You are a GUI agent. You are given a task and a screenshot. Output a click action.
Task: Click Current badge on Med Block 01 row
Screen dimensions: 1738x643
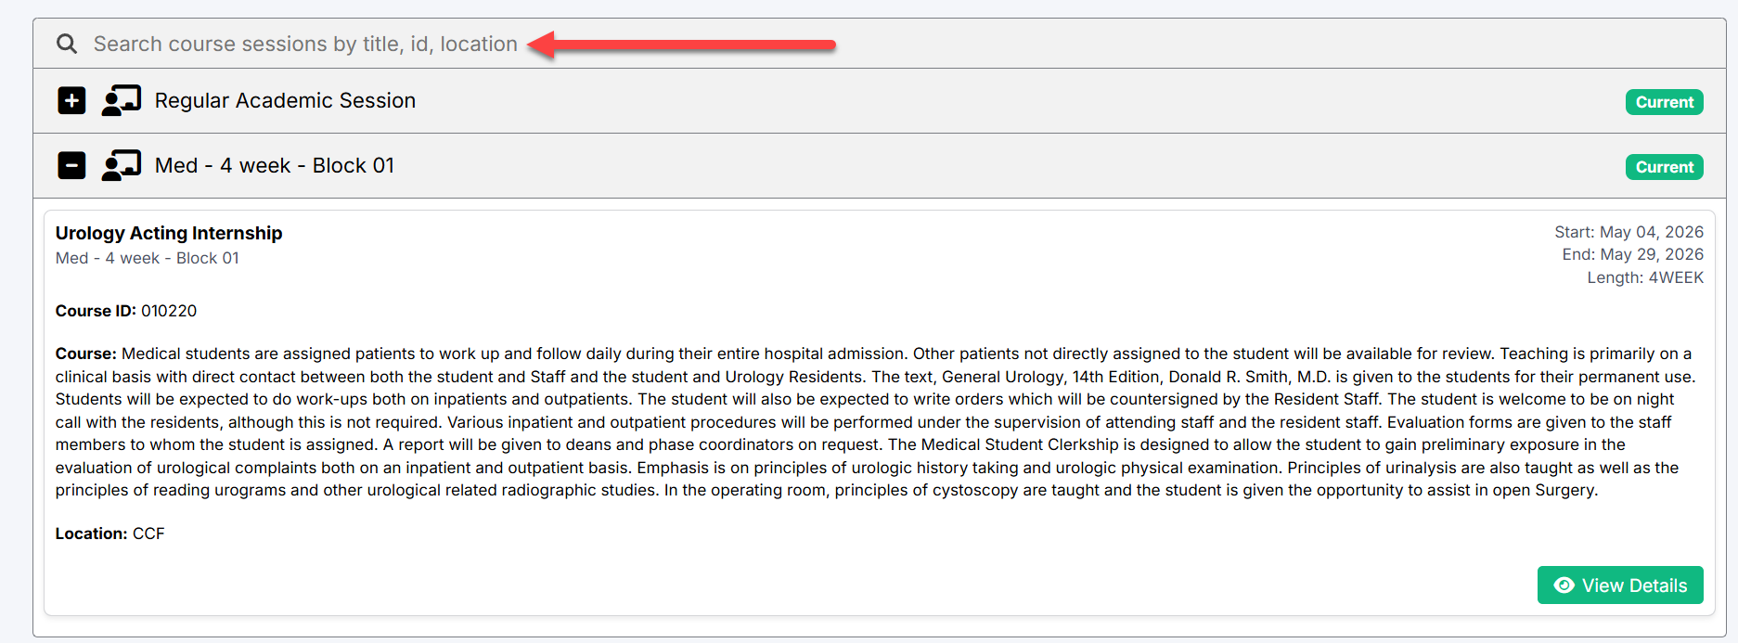1664,167
